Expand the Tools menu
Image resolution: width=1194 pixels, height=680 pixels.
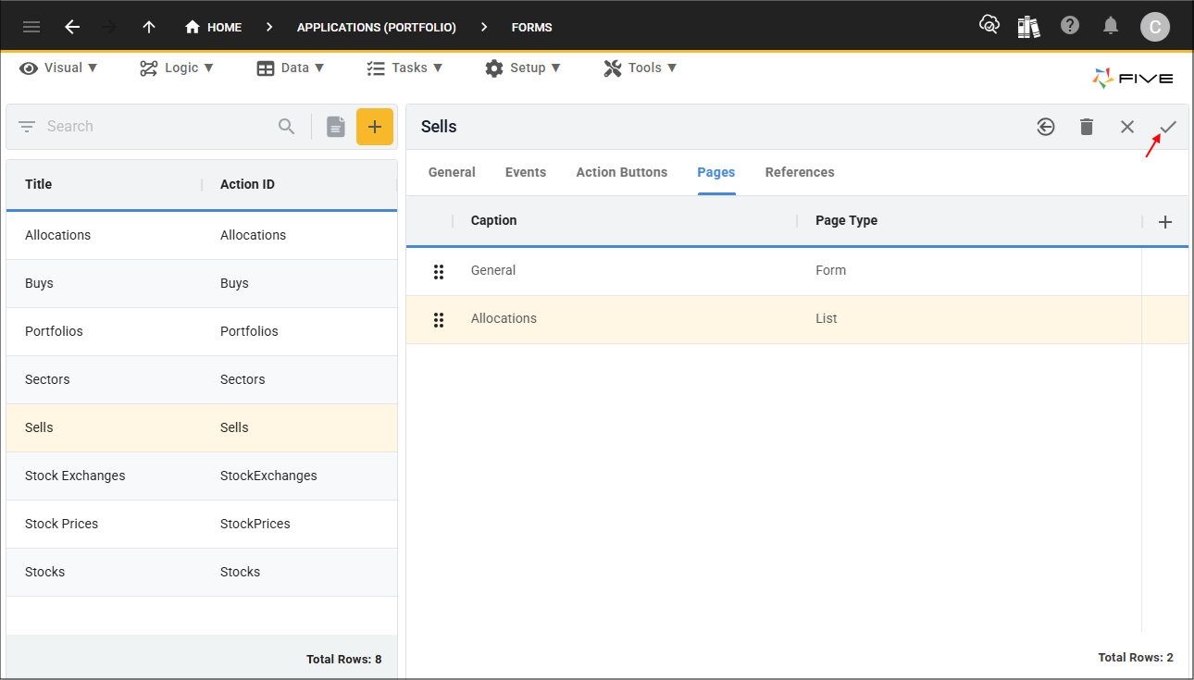tap(641, 68)
